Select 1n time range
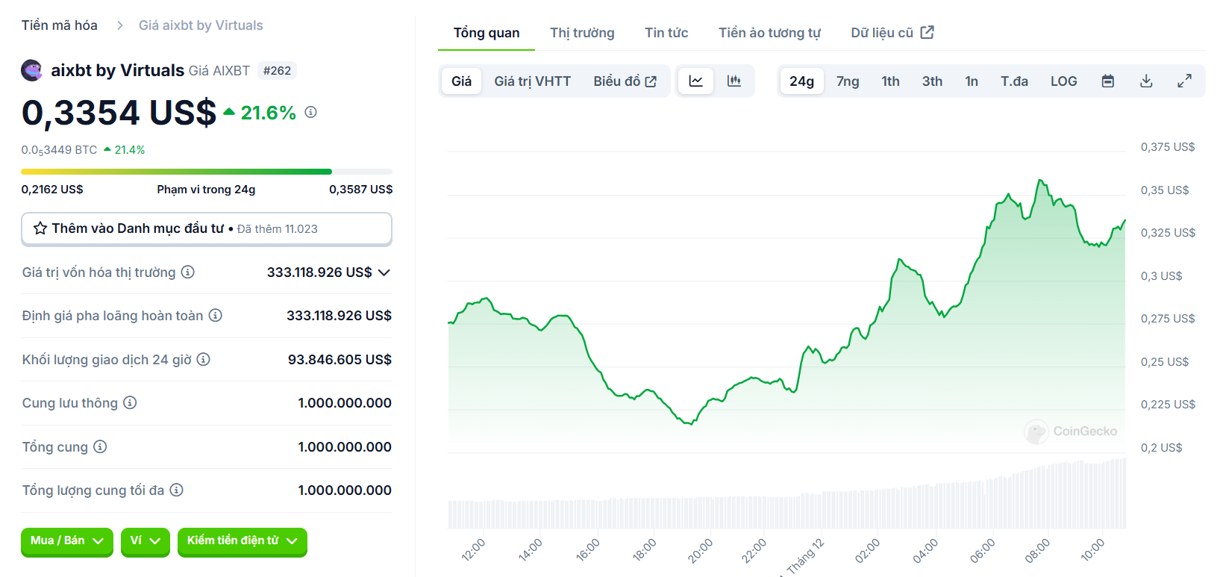 point(972,81)
